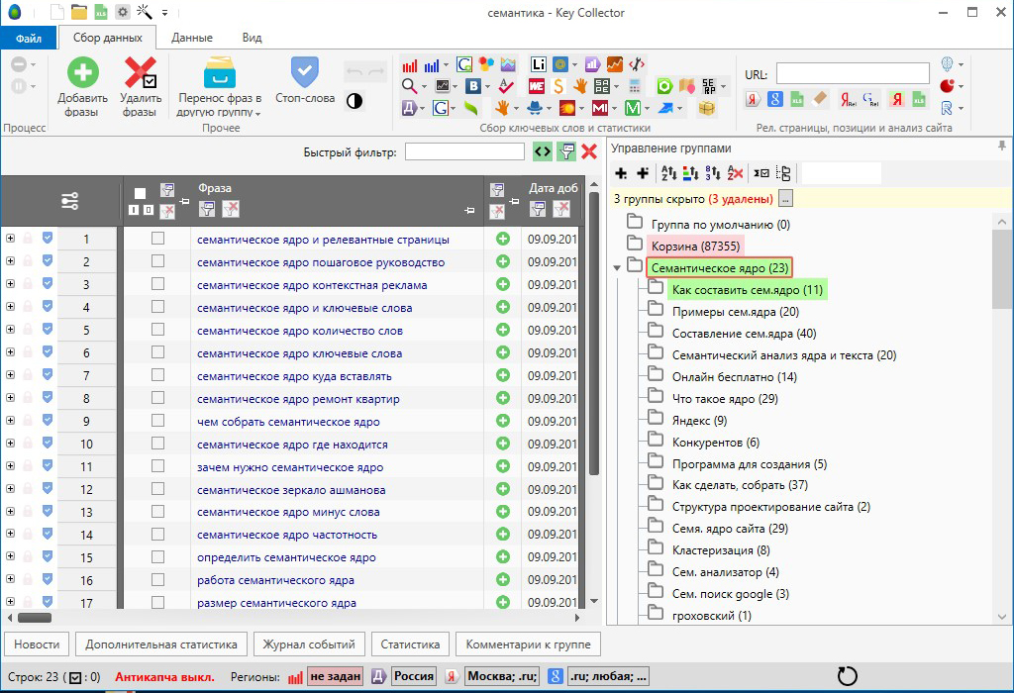
Task: Switch to the 'Вид' ribbon tab
Action: coord(253,38)
